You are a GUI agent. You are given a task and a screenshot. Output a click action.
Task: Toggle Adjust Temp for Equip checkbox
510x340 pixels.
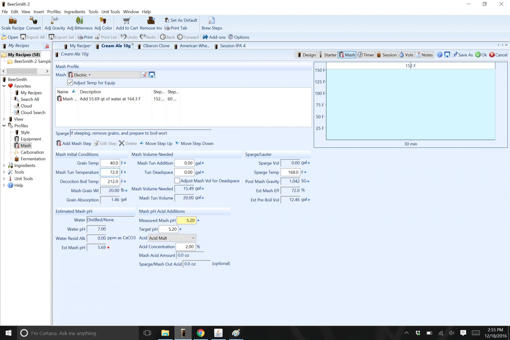(x=70, y=83)
